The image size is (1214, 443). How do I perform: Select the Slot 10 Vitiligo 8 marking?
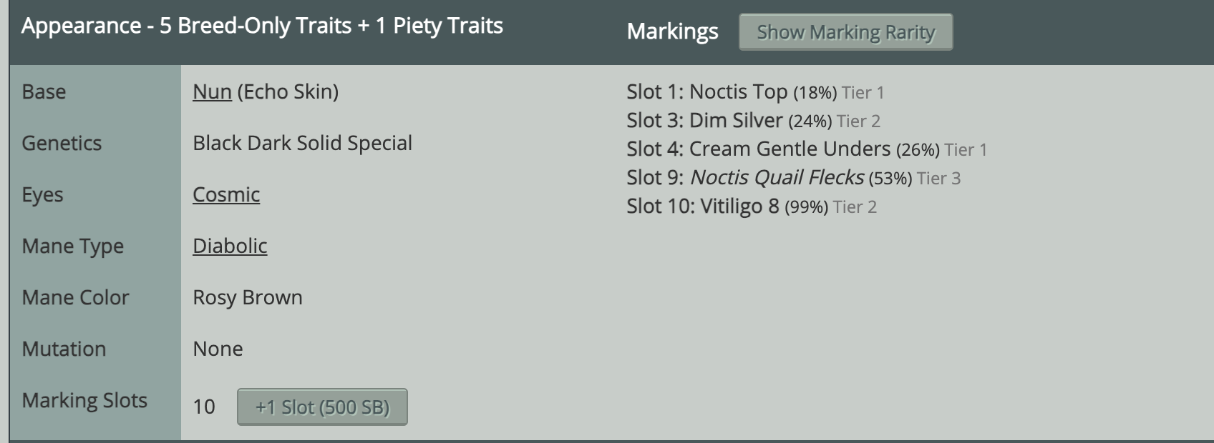(752, 206)
